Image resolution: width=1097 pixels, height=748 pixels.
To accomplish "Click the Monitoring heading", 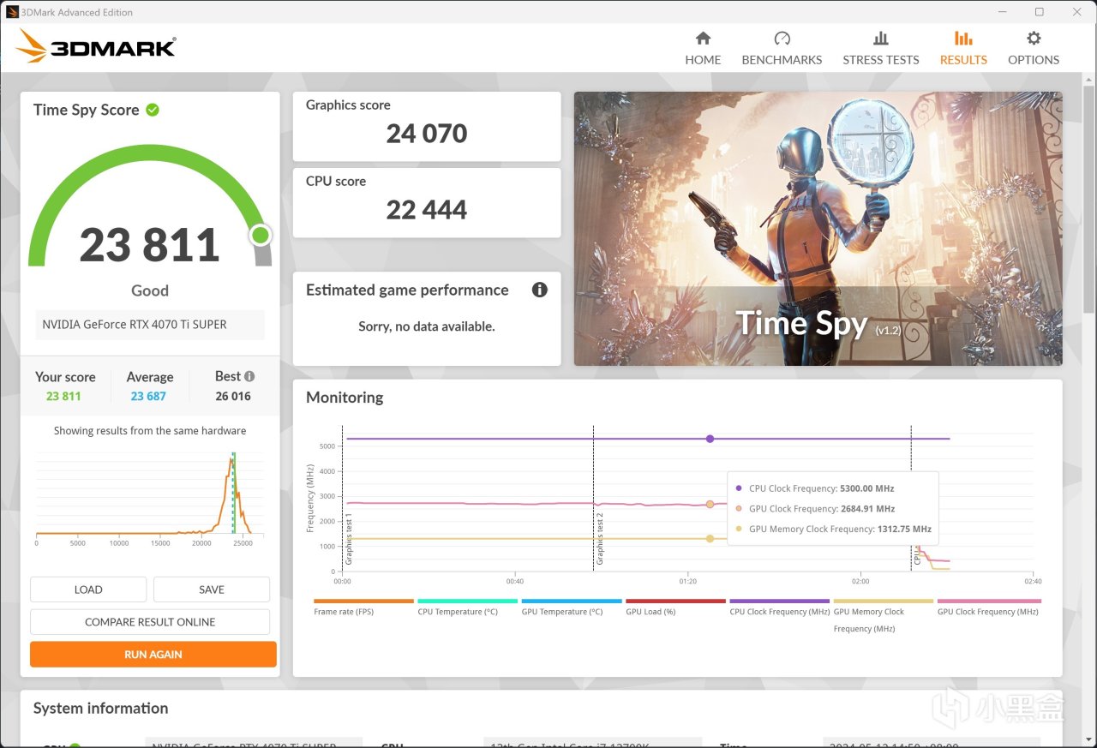I will (345, 398).
